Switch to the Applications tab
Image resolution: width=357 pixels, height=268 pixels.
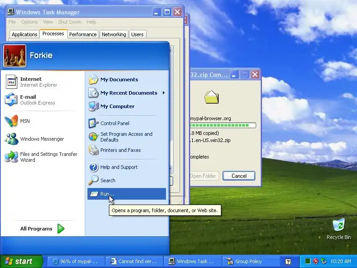click(25, 34)
